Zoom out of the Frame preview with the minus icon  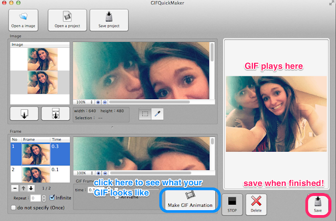(x=105, y=173)
